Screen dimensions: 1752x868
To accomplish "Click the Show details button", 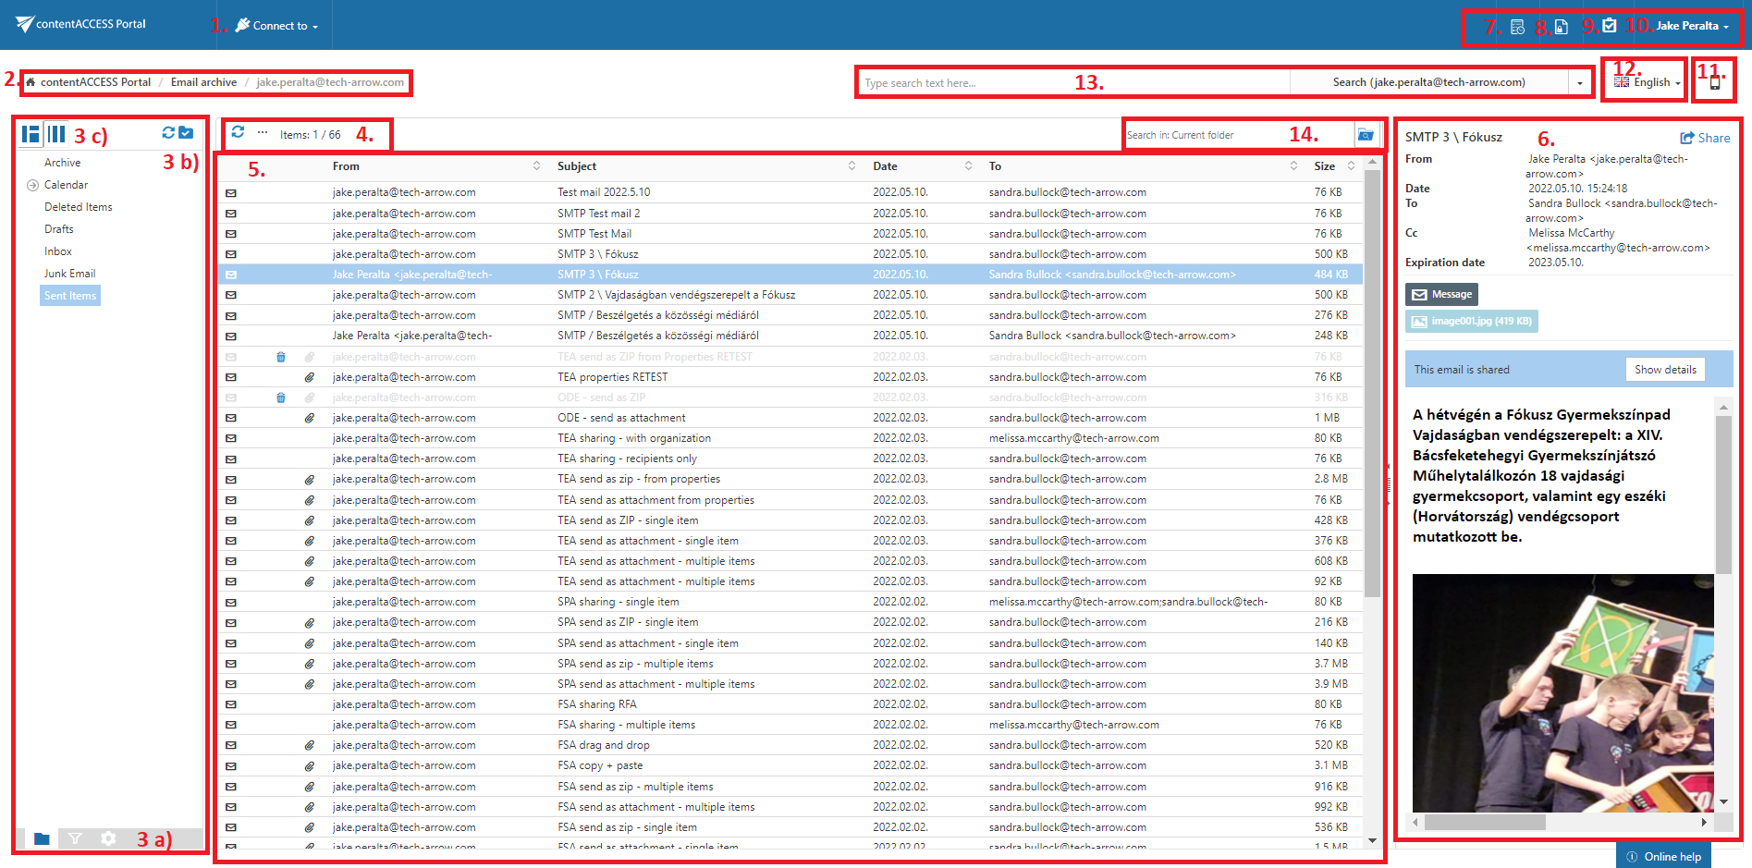I will (1664, 370).
